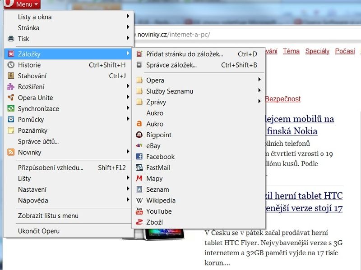Click the clock icon beside Historie

click(x=11, y=65)
